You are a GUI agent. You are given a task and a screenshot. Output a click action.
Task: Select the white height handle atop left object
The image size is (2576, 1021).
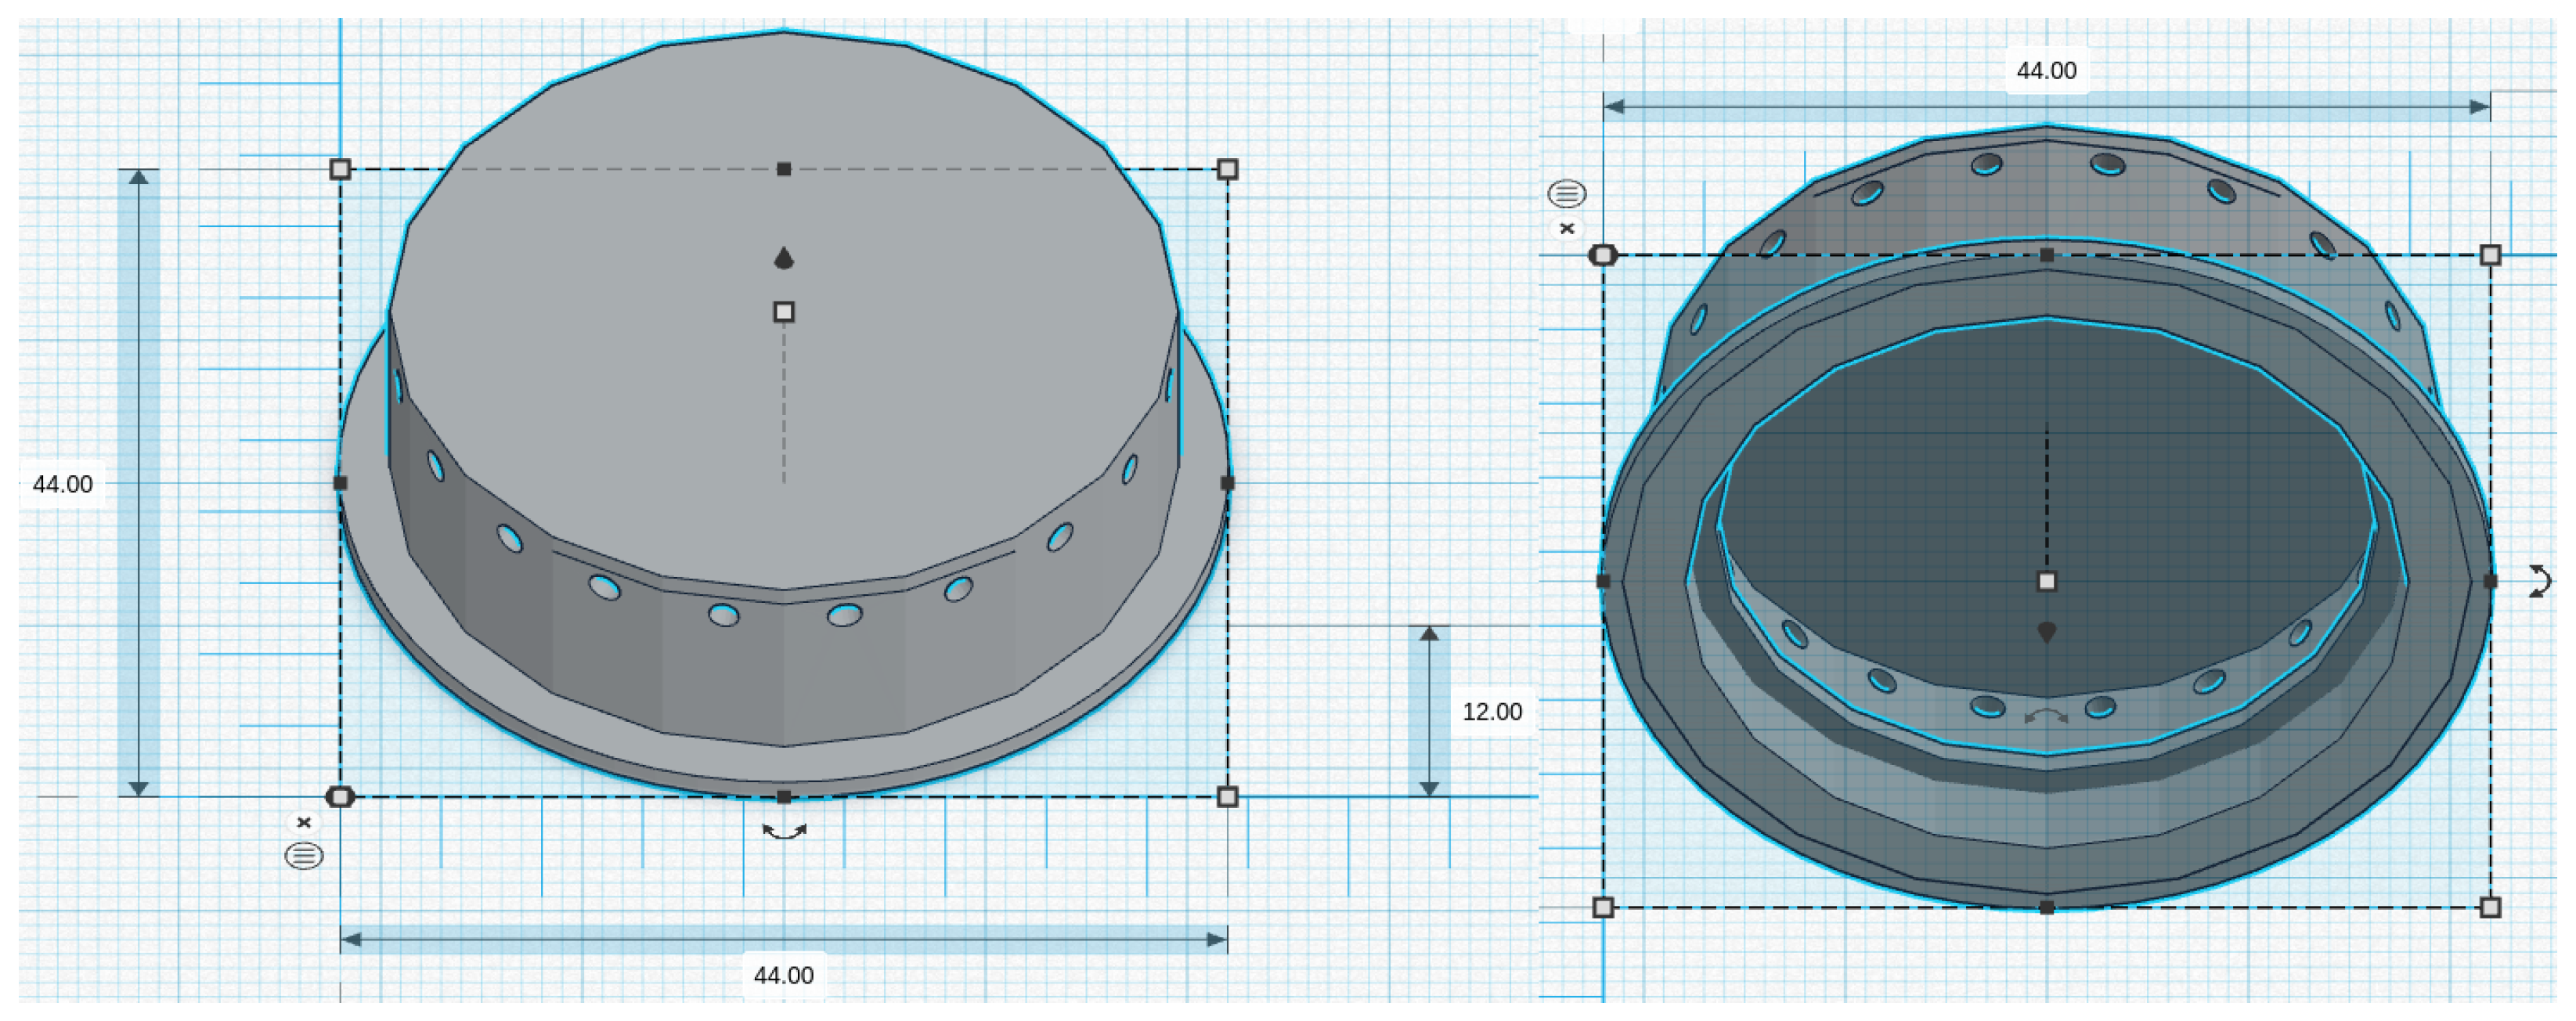[x=784, y=312]
